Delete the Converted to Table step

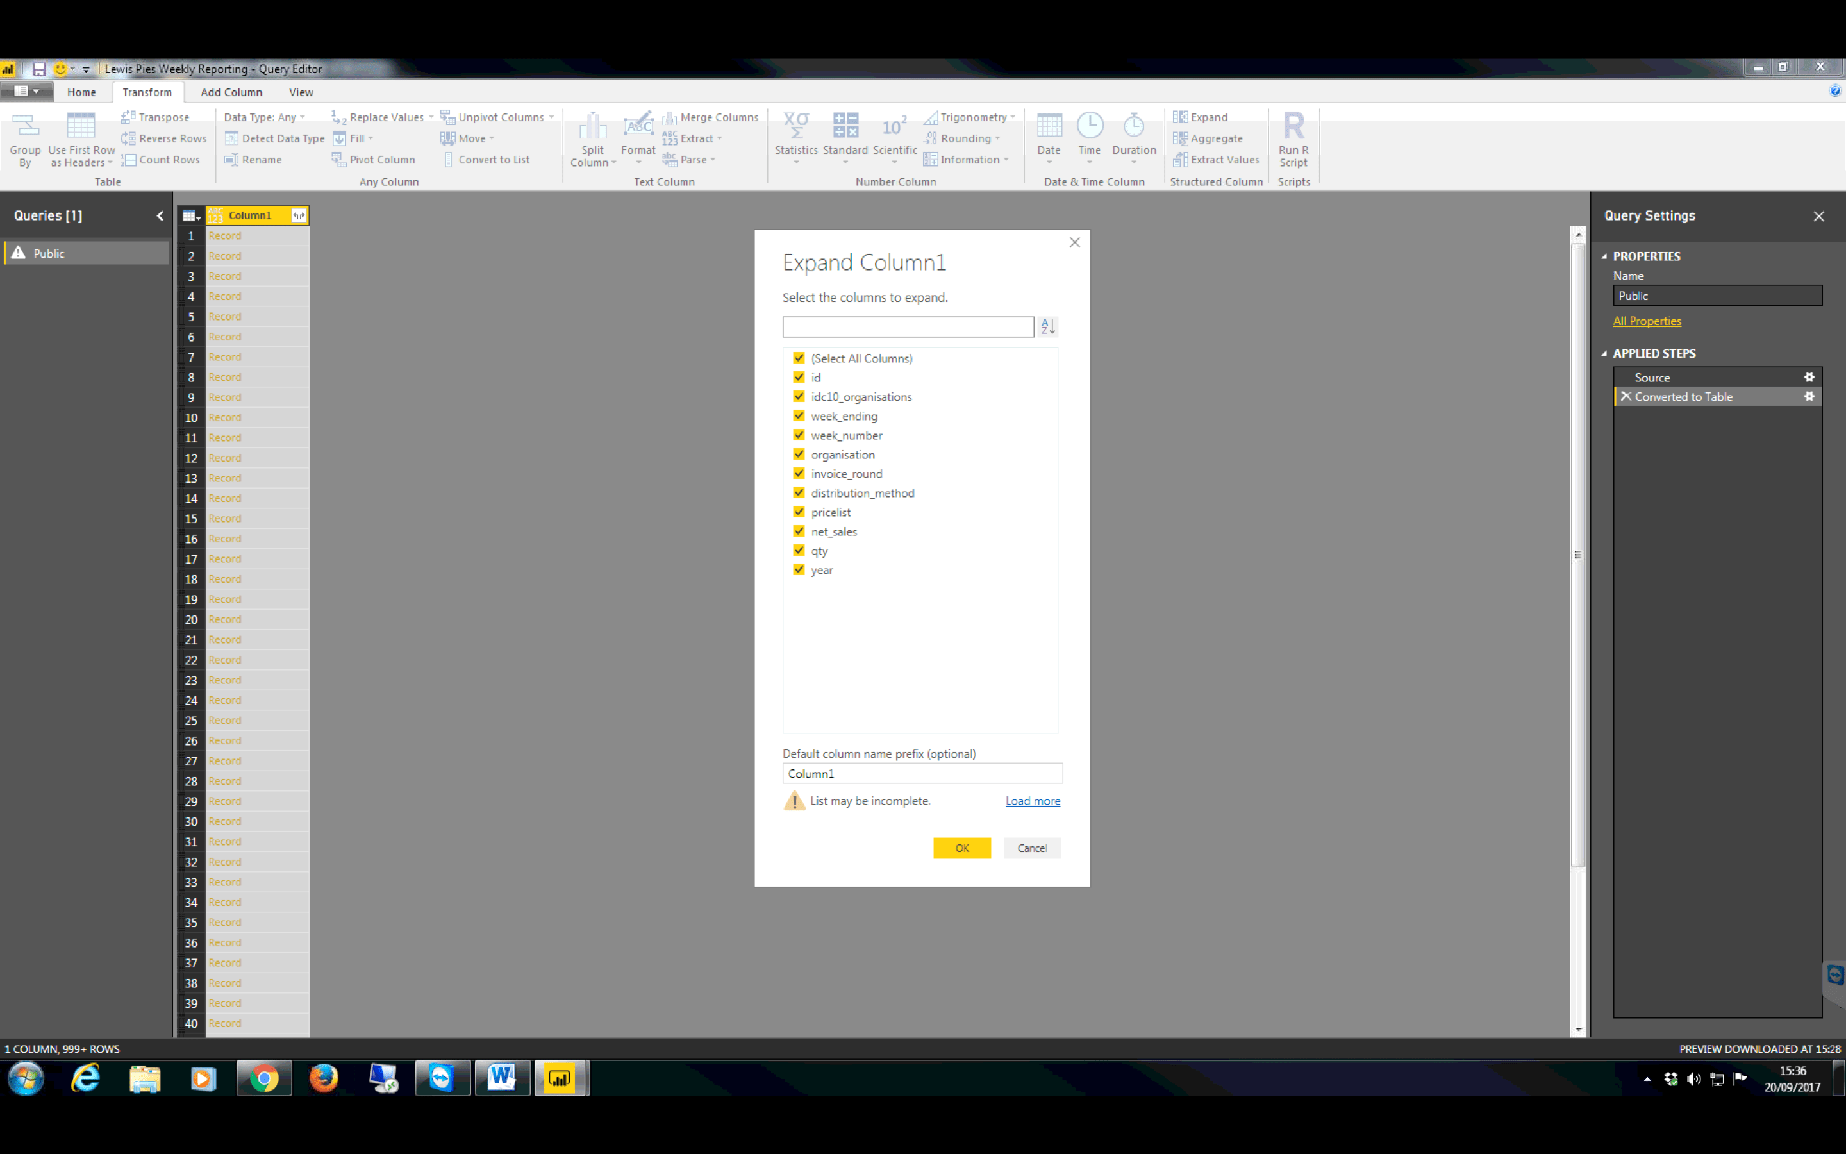1626,397
